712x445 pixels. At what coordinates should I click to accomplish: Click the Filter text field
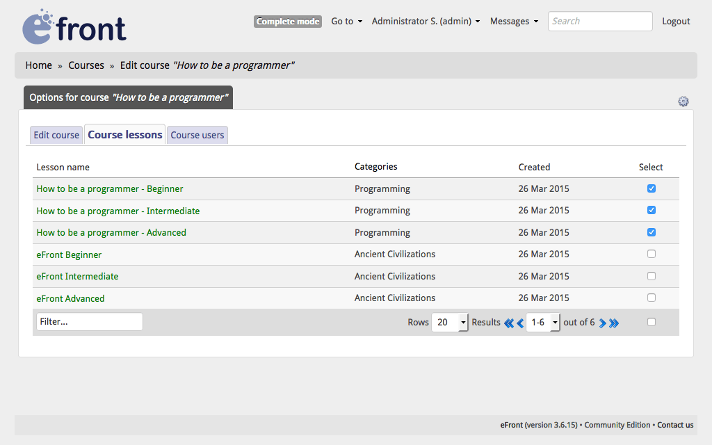(x=89, y=322)
